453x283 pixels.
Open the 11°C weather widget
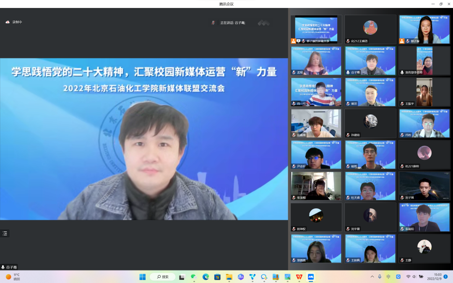[13, 277]
